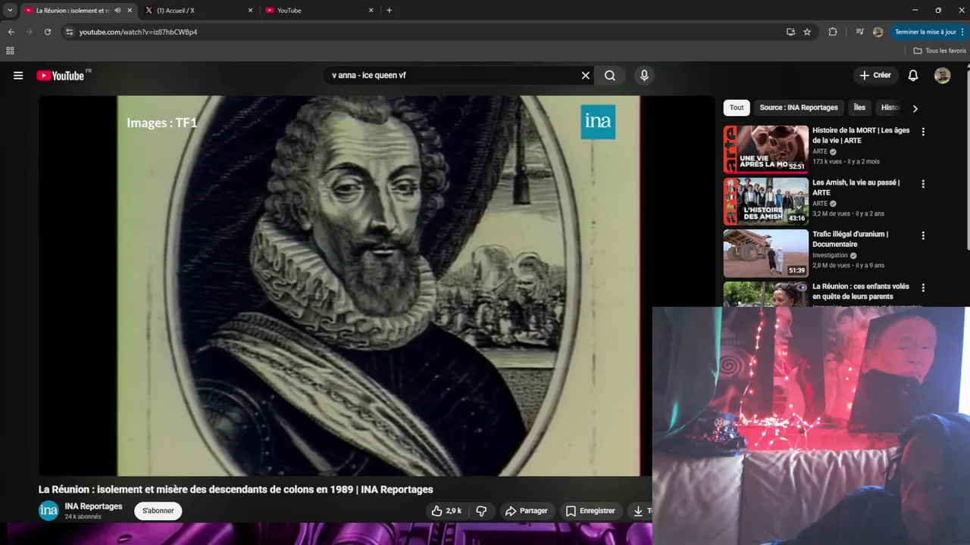Open the INA Reportages channel name link
Viewport: 970px width, 545px height.
coord(93,506)
